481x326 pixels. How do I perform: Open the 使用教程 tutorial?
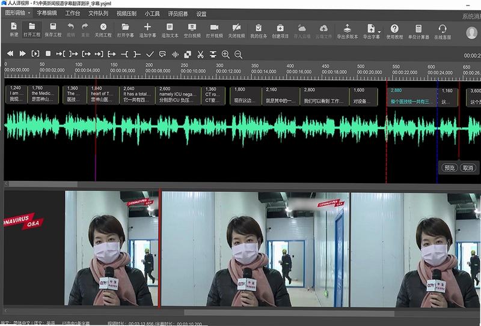click(x=394, y=32)
